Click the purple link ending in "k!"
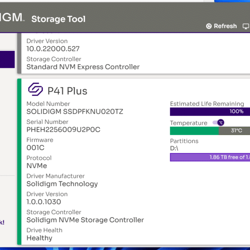Image resolution: width=250 pixels, height=250 pixels. [2, 222]
